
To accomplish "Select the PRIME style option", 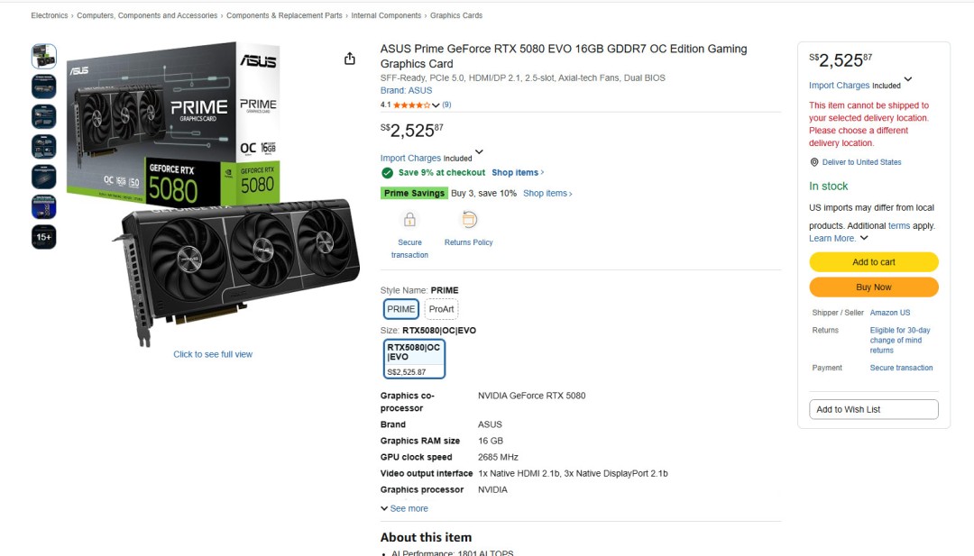I will tap(400, 309).
